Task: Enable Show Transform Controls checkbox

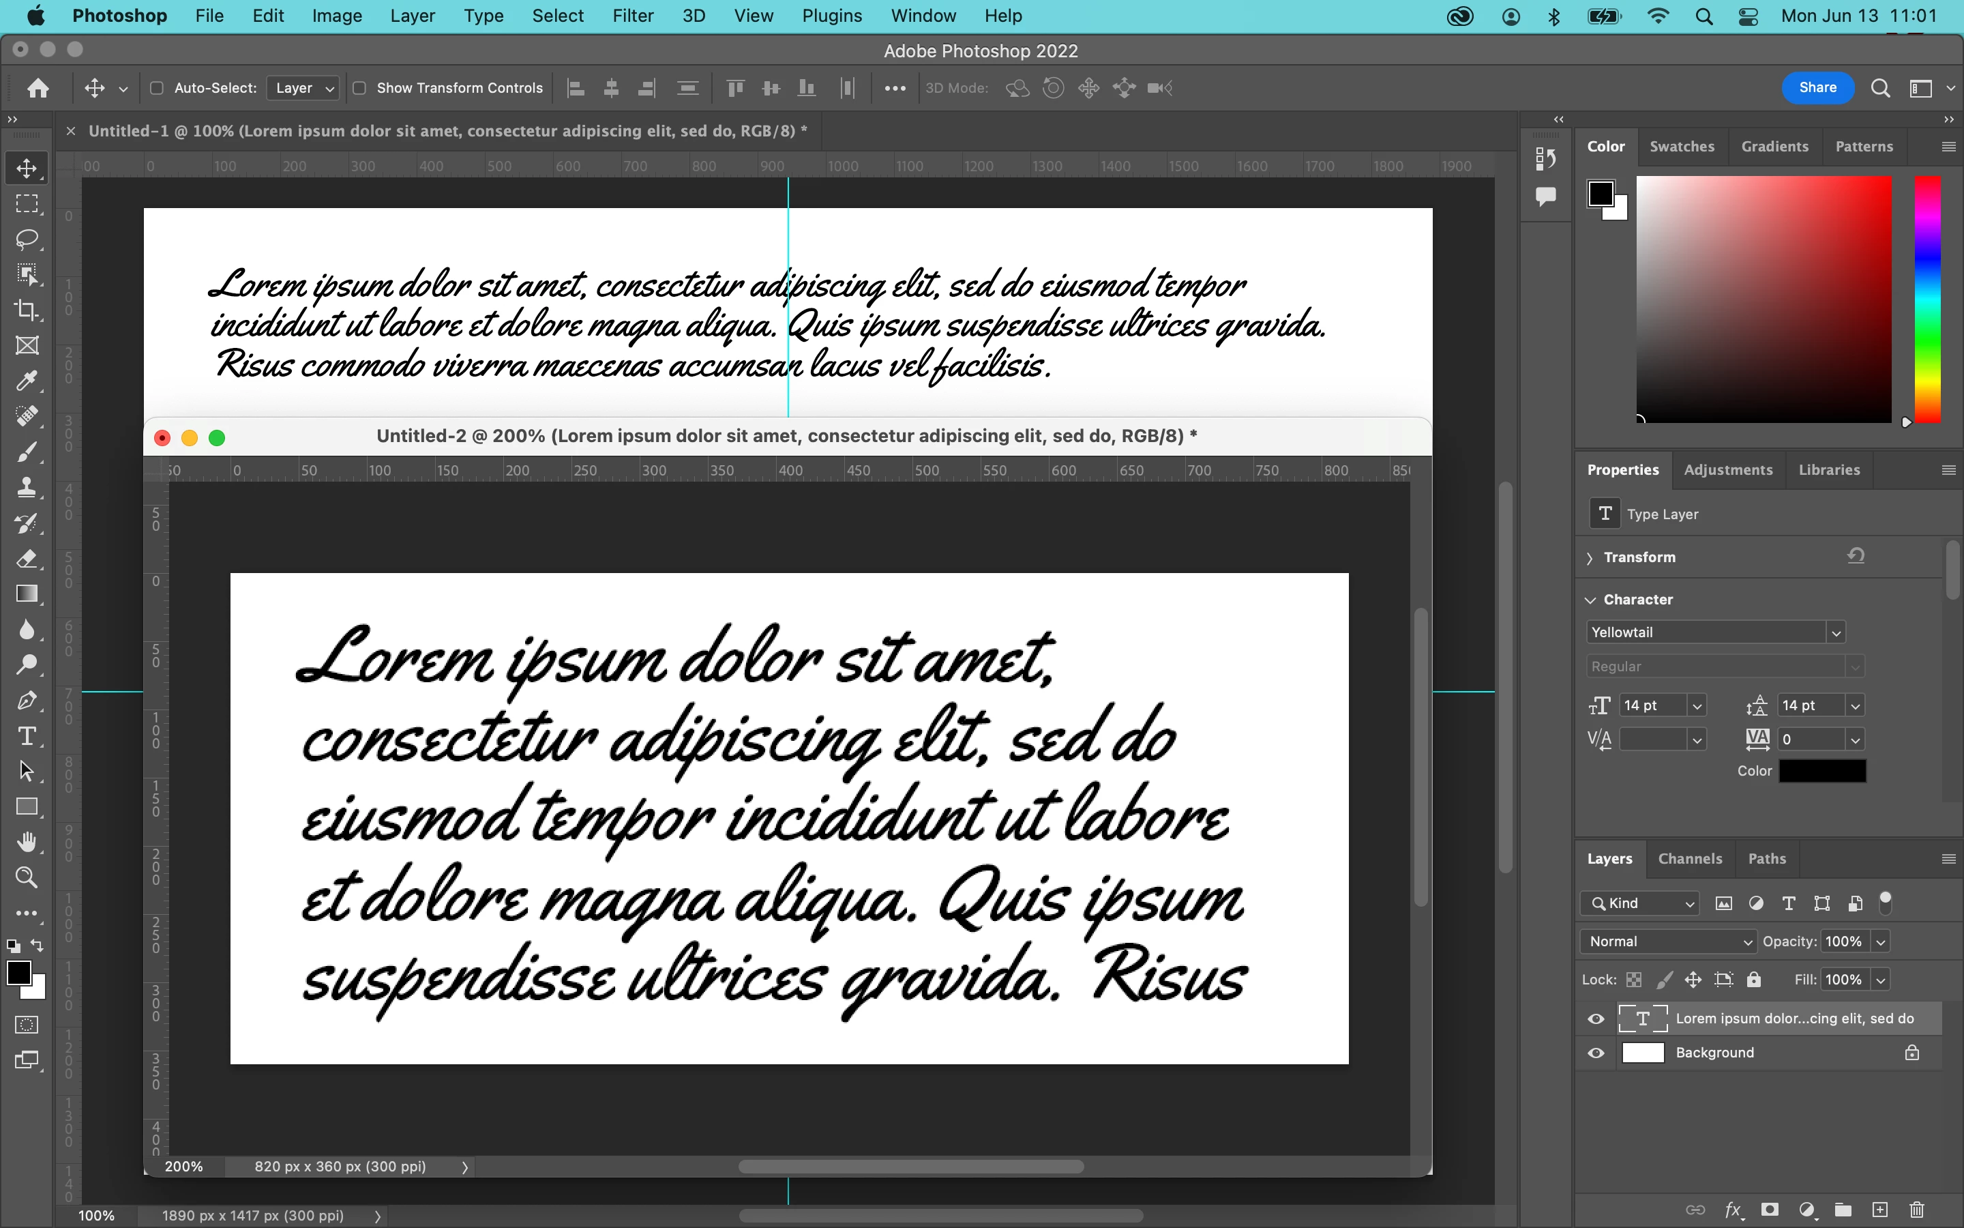Action: [359, 88]
